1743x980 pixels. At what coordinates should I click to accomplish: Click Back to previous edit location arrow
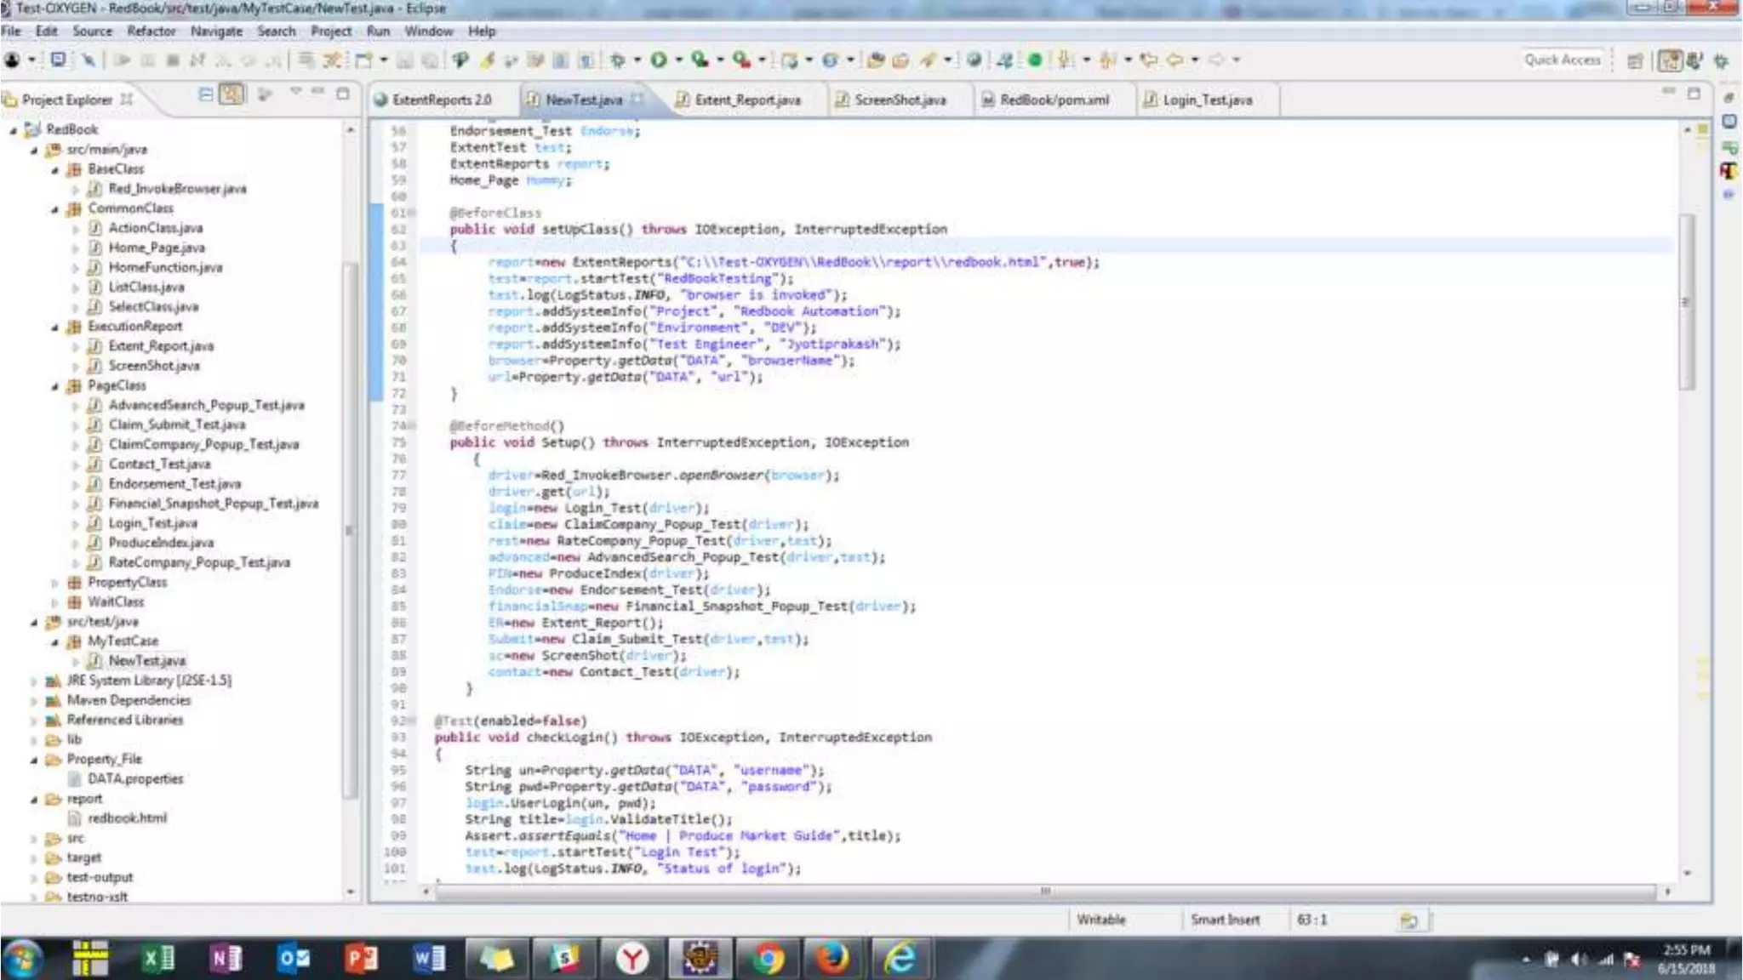coord(1174,60)
